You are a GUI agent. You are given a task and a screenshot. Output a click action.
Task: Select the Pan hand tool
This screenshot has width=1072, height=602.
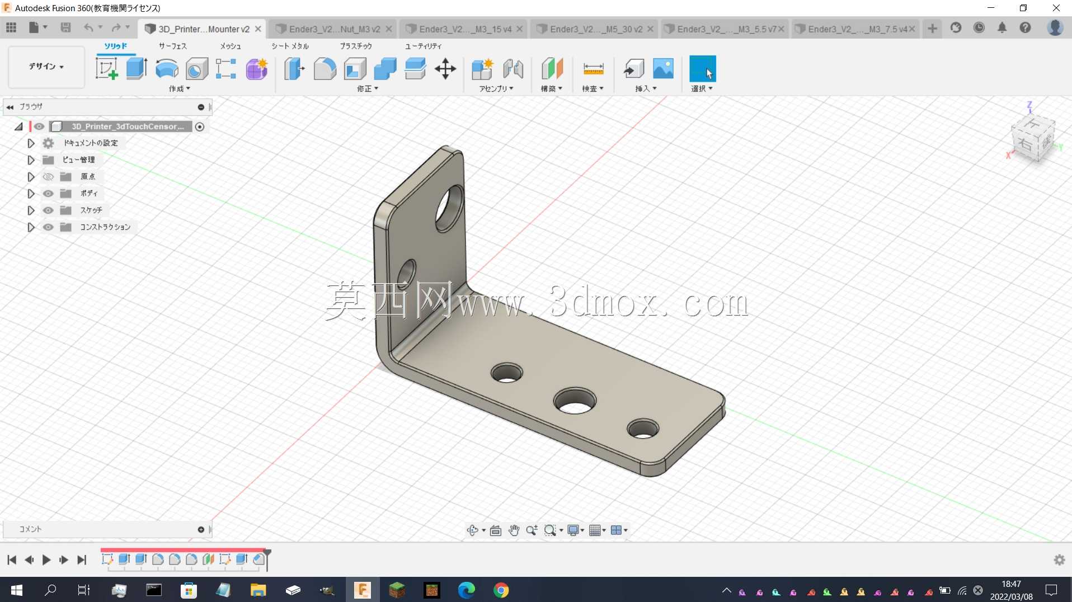tap(514, 530)
